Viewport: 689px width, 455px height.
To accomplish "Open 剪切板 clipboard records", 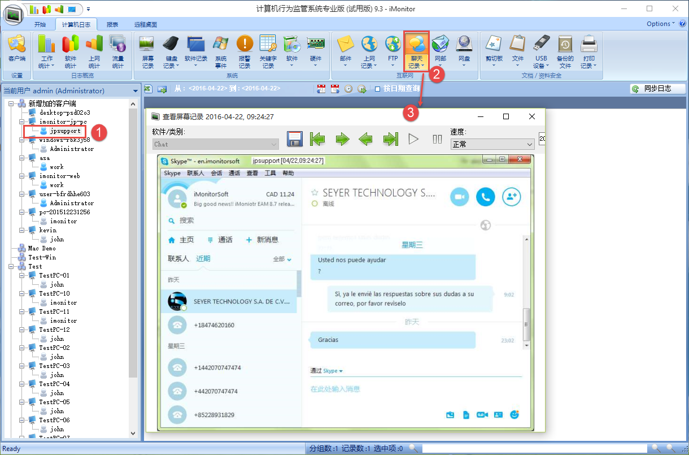I will 494,51.
